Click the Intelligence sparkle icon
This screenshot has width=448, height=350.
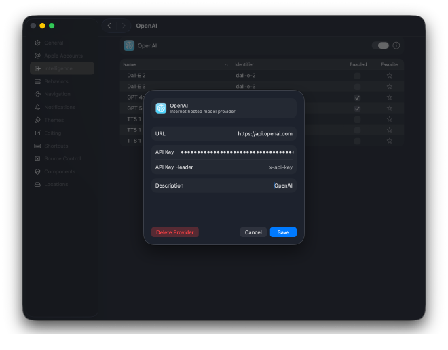tap(38, 68)
